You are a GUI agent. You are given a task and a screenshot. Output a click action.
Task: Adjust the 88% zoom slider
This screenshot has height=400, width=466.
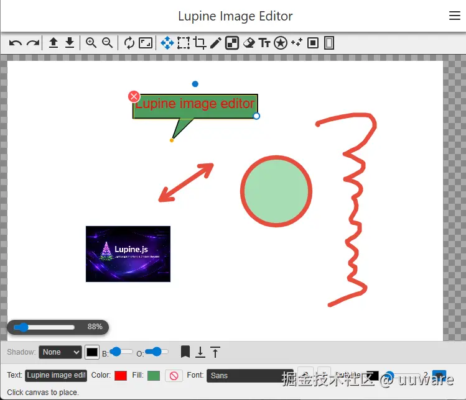[x=44, y=327]
